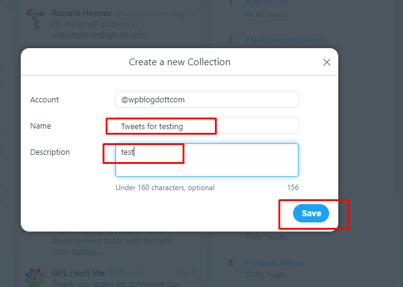Open the Ronald Heynes display name link
Screen dimensions: 403x287
tap(82, 13)
